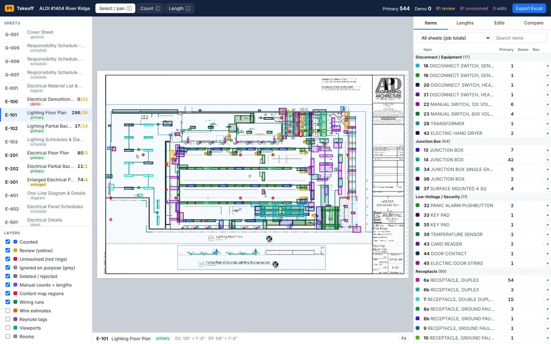This screenshot has height=344, width=551.
Task: Open sheet E-201 Electrical Floor Plan
Action: tap(46, 155)
